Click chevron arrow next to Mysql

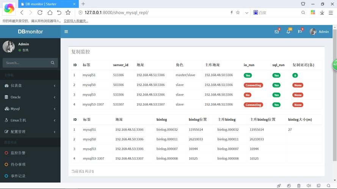(x=55, y=109)
